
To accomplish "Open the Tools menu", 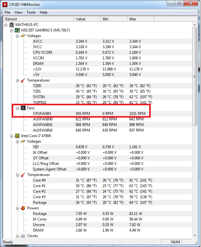I will 31,12.
